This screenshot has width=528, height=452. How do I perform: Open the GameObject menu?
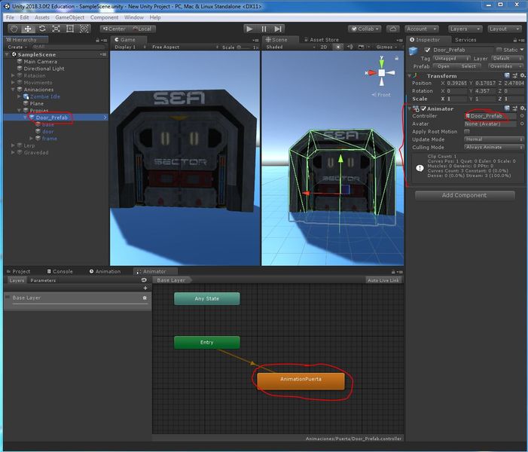point(70,17)
